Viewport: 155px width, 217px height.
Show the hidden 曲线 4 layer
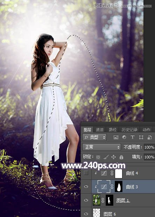tap(86, 173)
